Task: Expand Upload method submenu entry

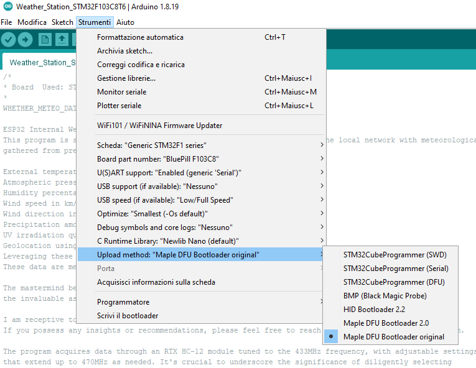Action: point(201,254)
